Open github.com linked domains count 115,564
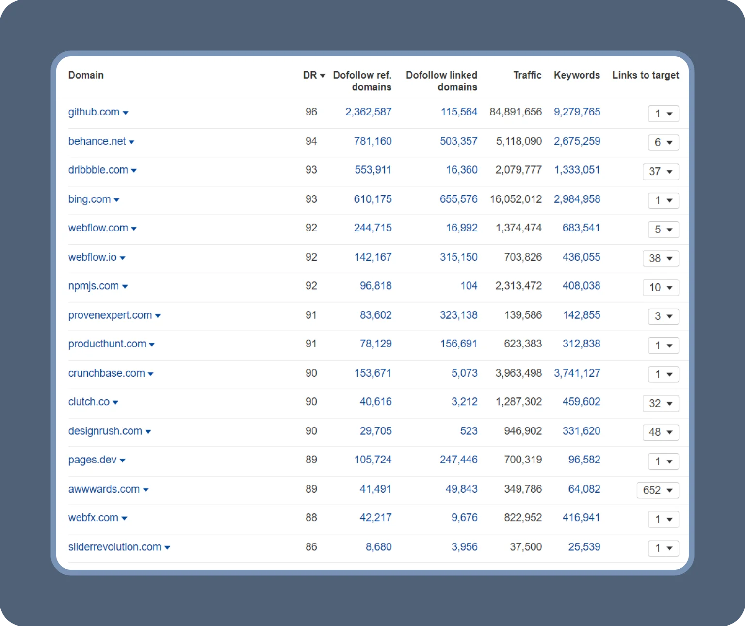The image size is (745, 626). [x=459, y=112]
